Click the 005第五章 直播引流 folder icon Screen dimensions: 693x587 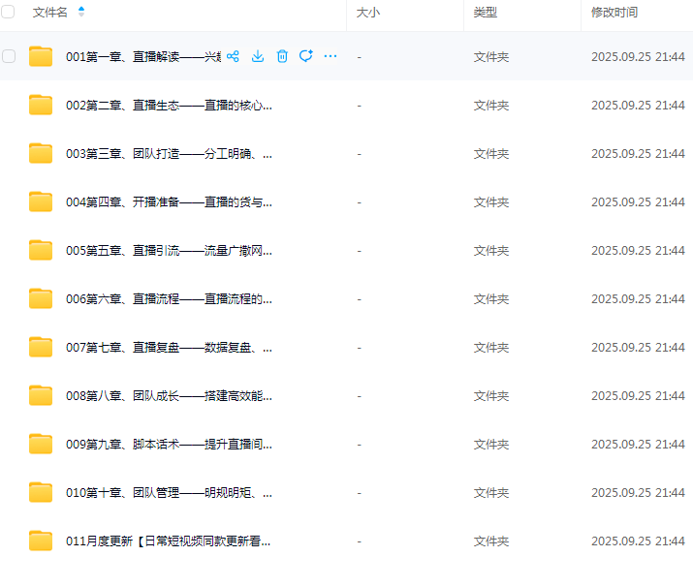41,250
